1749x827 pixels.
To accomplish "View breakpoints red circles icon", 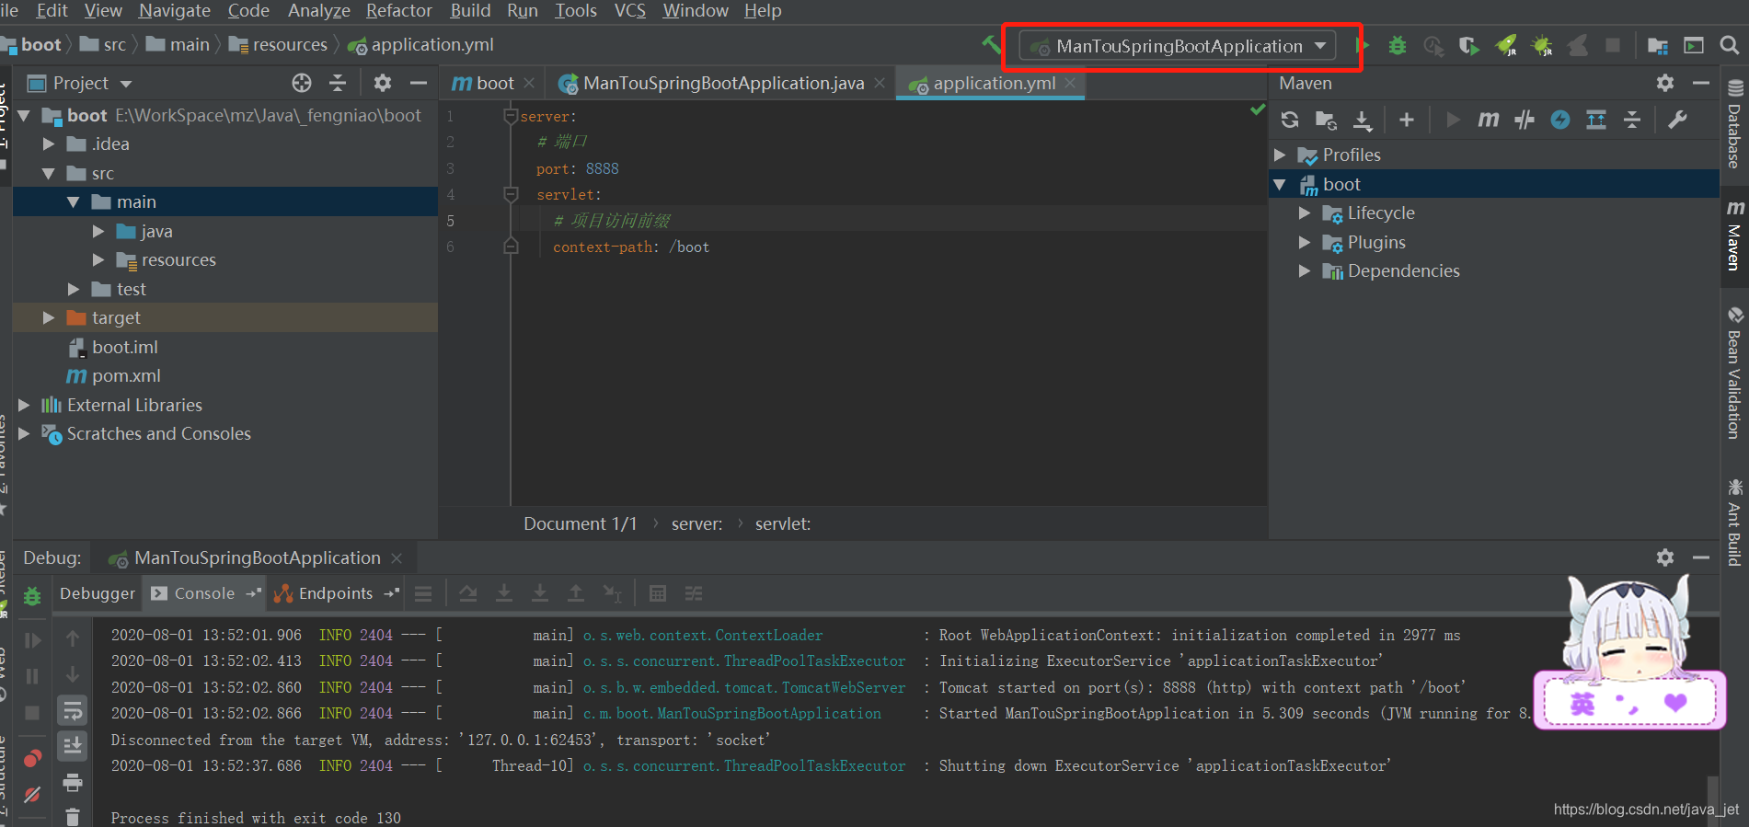I will [x=32, y=759].
